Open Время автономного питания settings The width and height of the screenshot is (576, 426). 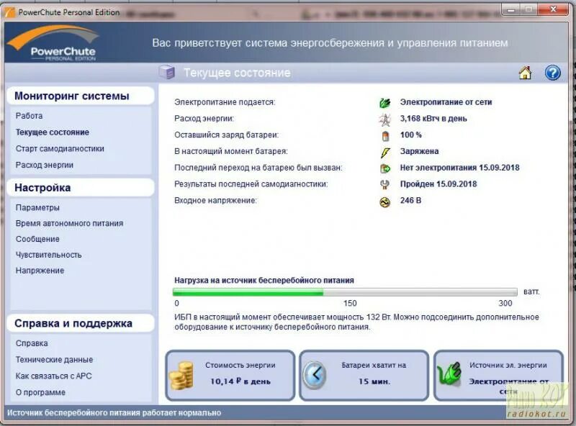coord(69,223)
